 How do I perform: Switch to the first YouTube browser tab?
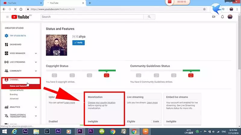point(22,3)
